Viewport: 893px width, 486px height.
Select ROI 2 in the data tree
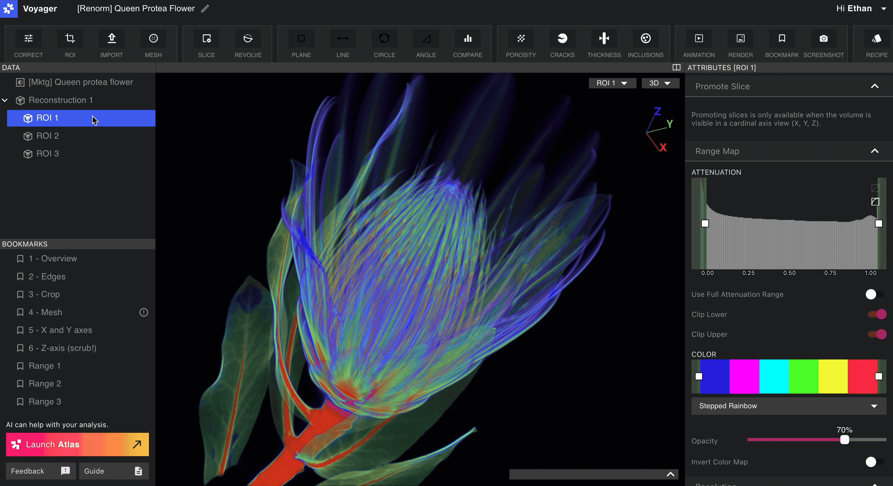click(48, 136)
